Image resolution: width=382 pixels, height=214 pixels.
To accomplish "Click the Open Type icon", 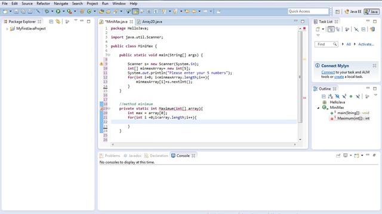I will pyautogui.click(x=101, y=11).
